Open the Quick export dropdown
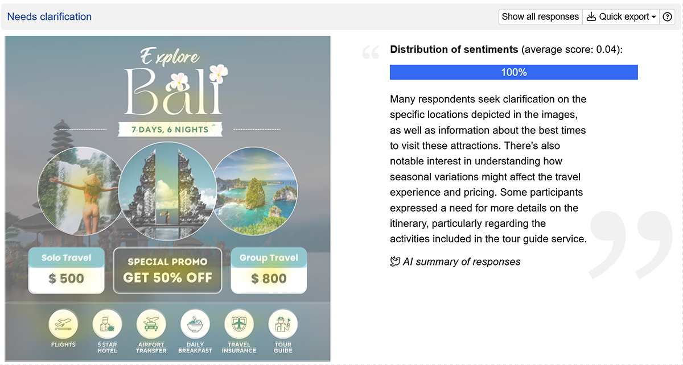This screenshot has width=683, height=365. [x=621, y=16]
